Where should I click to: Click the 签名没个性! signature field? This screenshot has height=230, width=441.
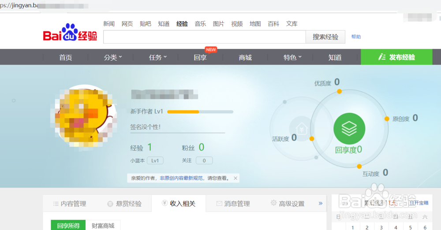tap(177, 127)
